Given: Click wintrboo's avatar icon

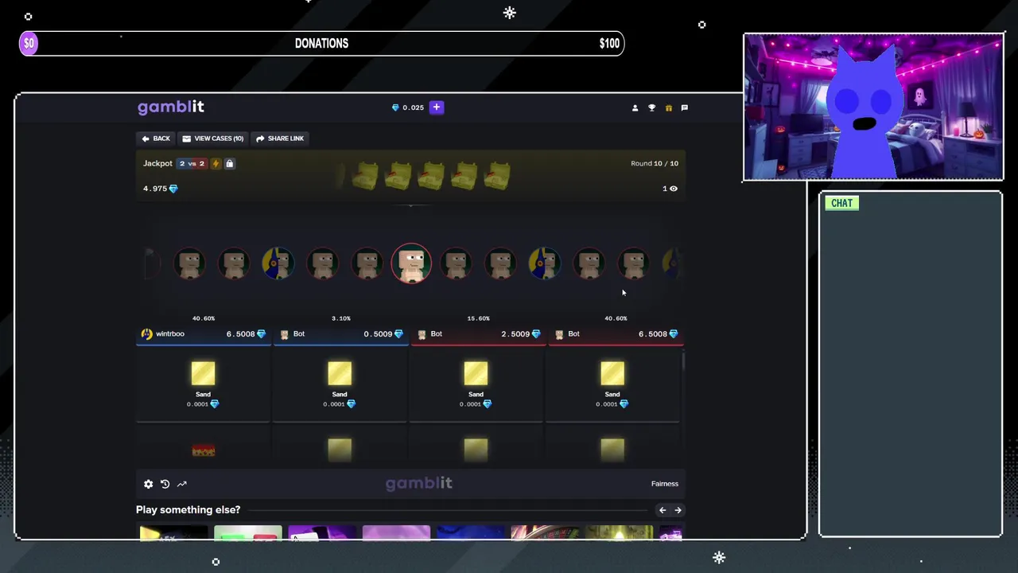Looking at the screenshot, I should point(146,334).
